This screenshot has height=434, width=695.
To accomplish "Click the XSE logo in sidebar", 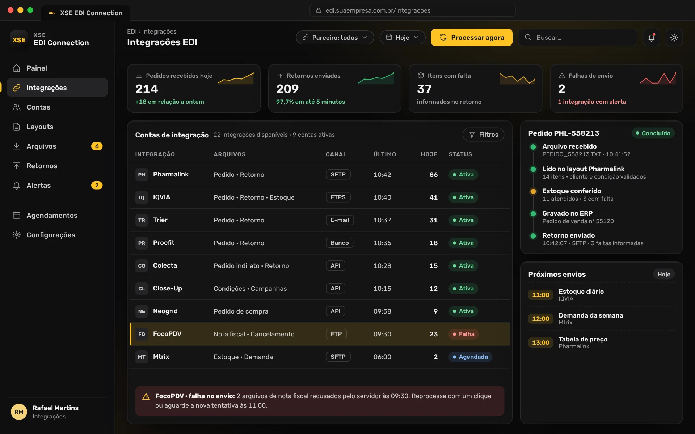I will 19,40.
